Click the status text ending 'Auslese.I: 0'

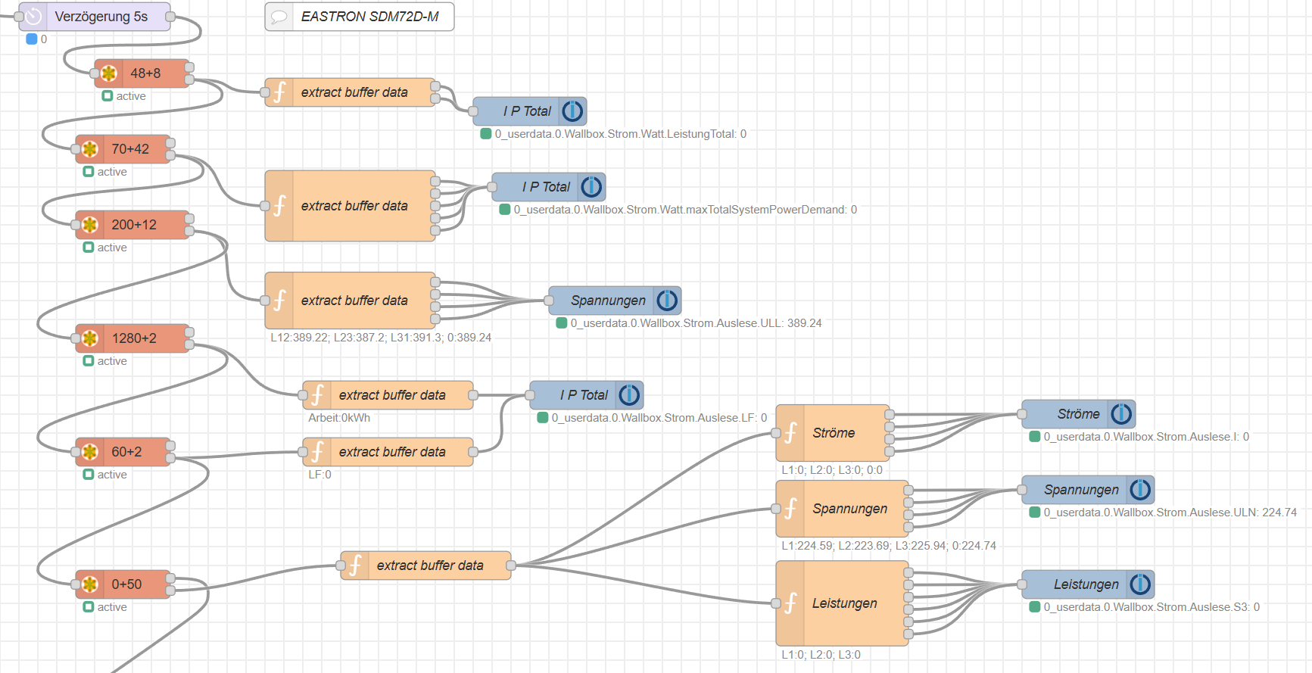(1146, 437)
